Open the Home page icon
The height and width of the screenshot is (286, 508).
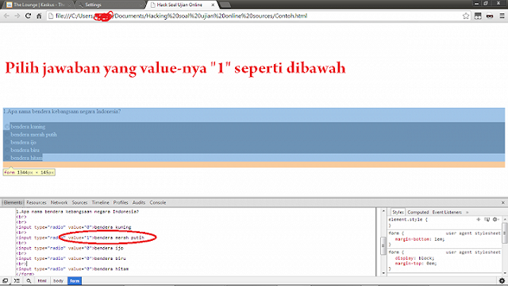coord(39,16)
